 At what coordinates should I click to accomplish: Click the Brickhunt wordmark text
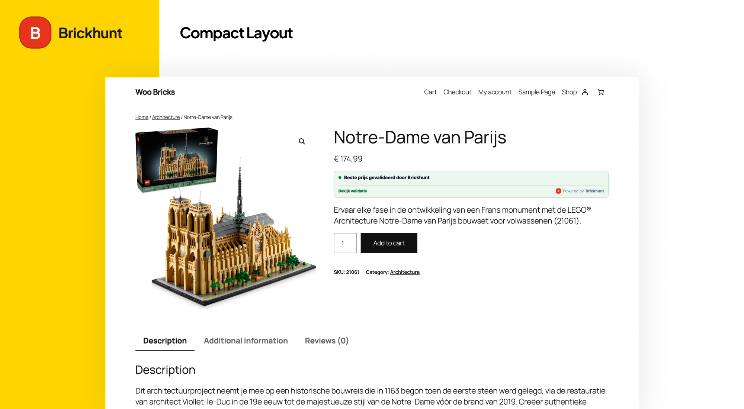tap(90, 33)
